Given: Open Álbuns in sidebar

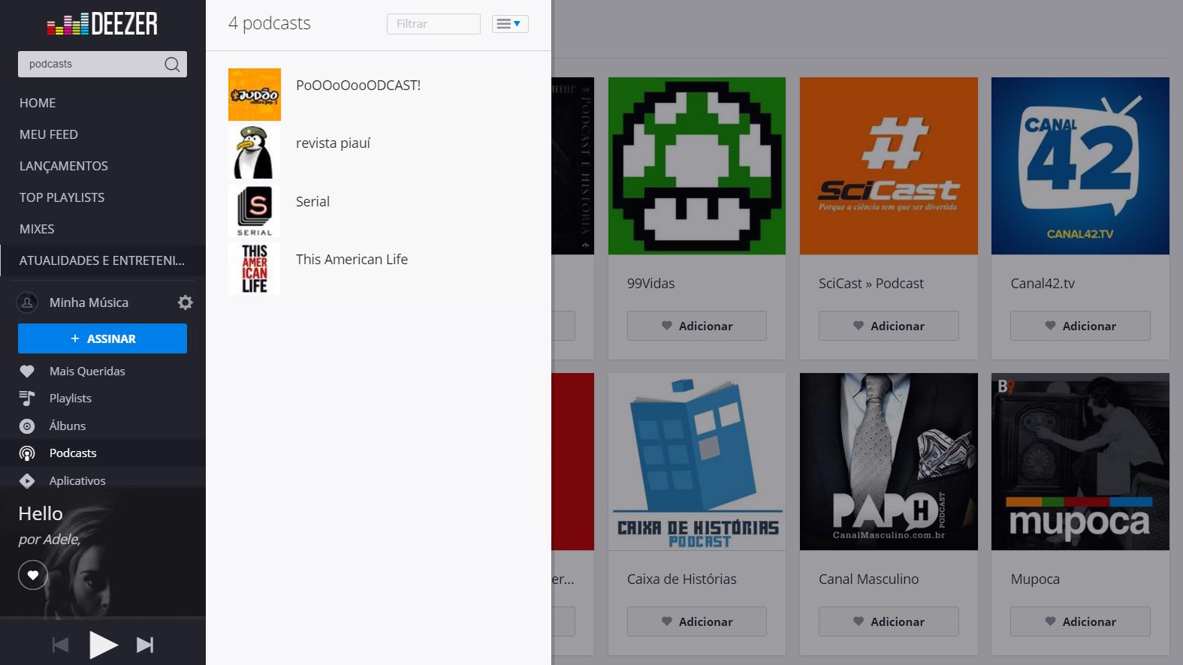Looking at the screenshot, I should [68, 426].
